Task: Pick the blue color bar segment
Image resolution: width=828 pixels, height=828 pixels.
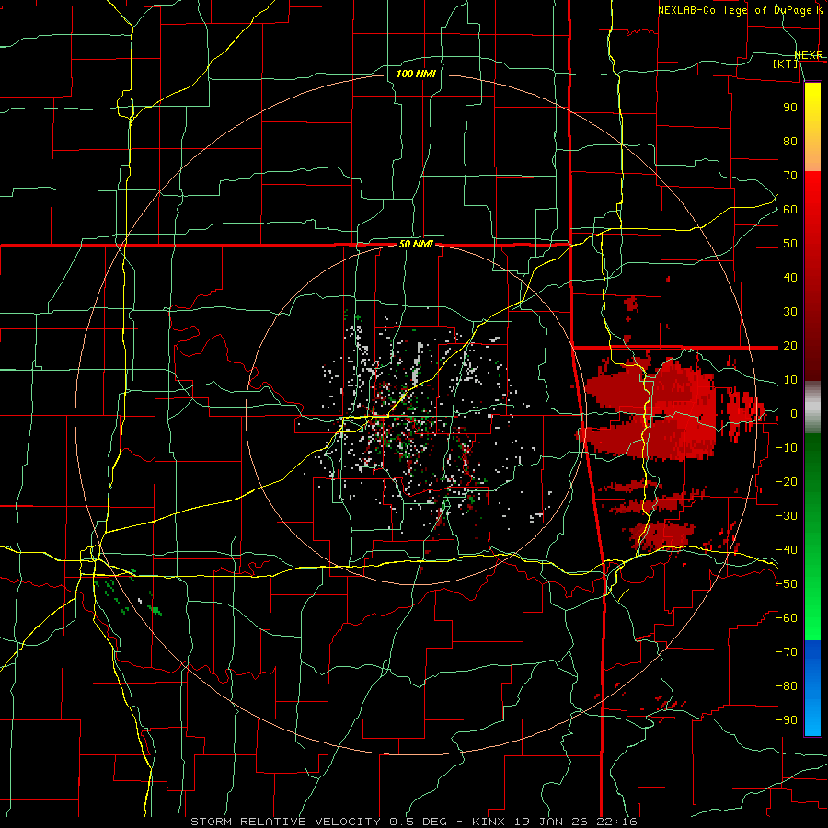Action: pyautogui.click(x=812, y=688)
